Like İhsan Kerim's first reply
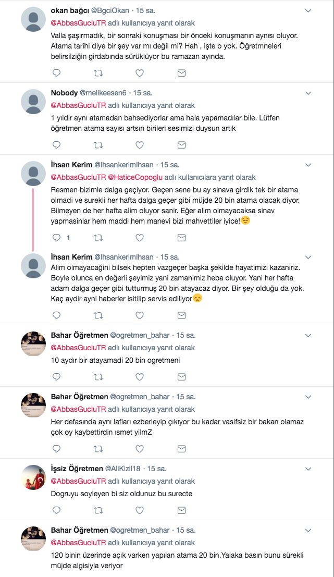334x577 pixels. tap(140, 237)
